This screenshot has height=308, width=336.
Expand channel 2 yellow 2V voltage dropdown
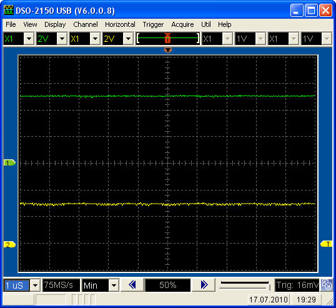(x=129, y=39)
